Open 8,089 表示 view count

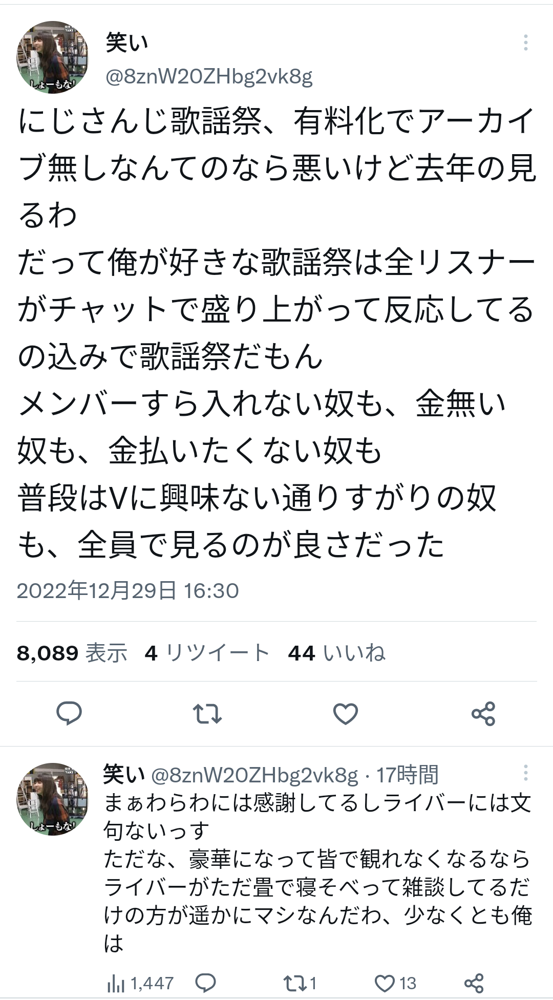[72, 653]
